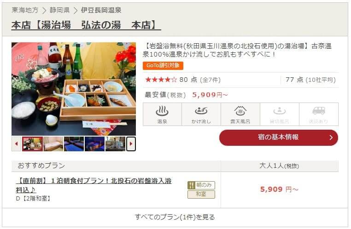Viewport: 351px width, 229px height.
Task: Expand すべてのプラン(1件)を見る
Action: (x=175, y=217)
